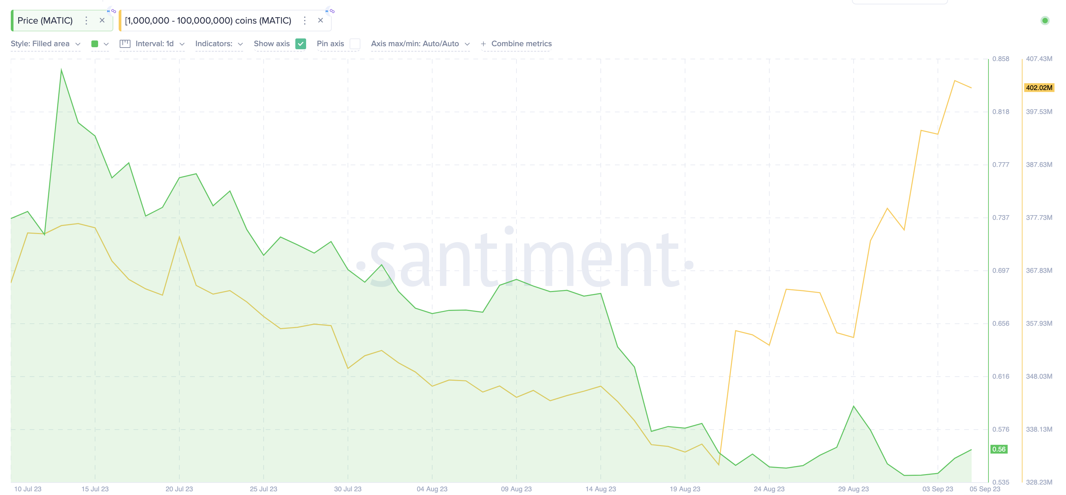Enable the Pin axis checkbox

click(x=355, y=44)
